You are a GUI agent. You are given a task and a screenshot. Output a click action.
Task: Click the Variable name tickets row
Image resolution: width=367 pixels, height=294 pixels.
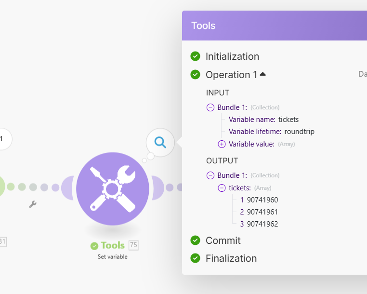point(263,120)
